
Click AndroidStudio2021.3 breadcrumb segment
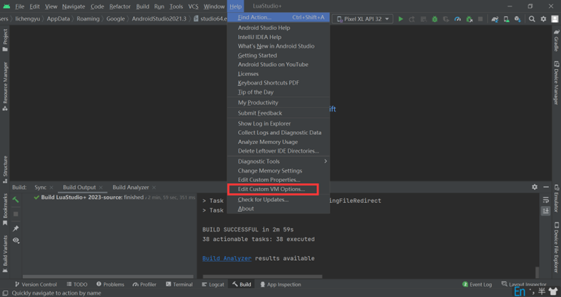[x=159, y=19]
